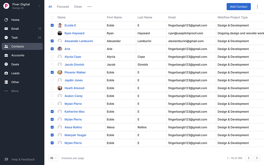Click the Add Contact button
Viewport: 264px width, 165px height.
pos(238,7)
